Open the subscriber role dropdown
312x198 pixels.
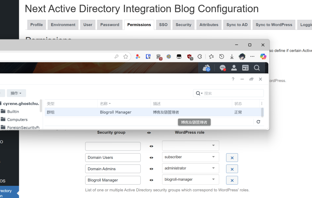[190, 157]
